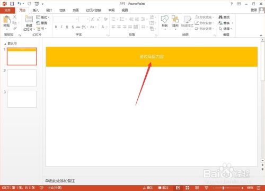Viewport: 265px width, 191px height.
Task: Click the 新建幻灯片 (New Slide) icon
Action: coord(29,19)
